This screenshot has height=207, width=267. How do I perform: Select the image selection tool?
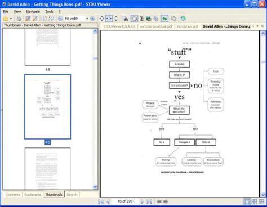coord(149,19)
